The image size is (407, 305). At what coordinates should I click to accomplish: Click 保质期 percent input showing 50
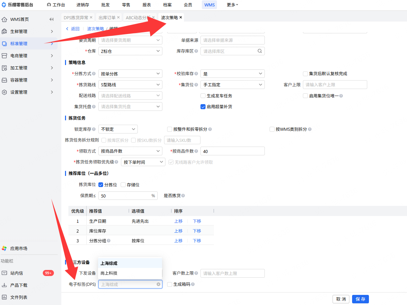pos(128,195)
